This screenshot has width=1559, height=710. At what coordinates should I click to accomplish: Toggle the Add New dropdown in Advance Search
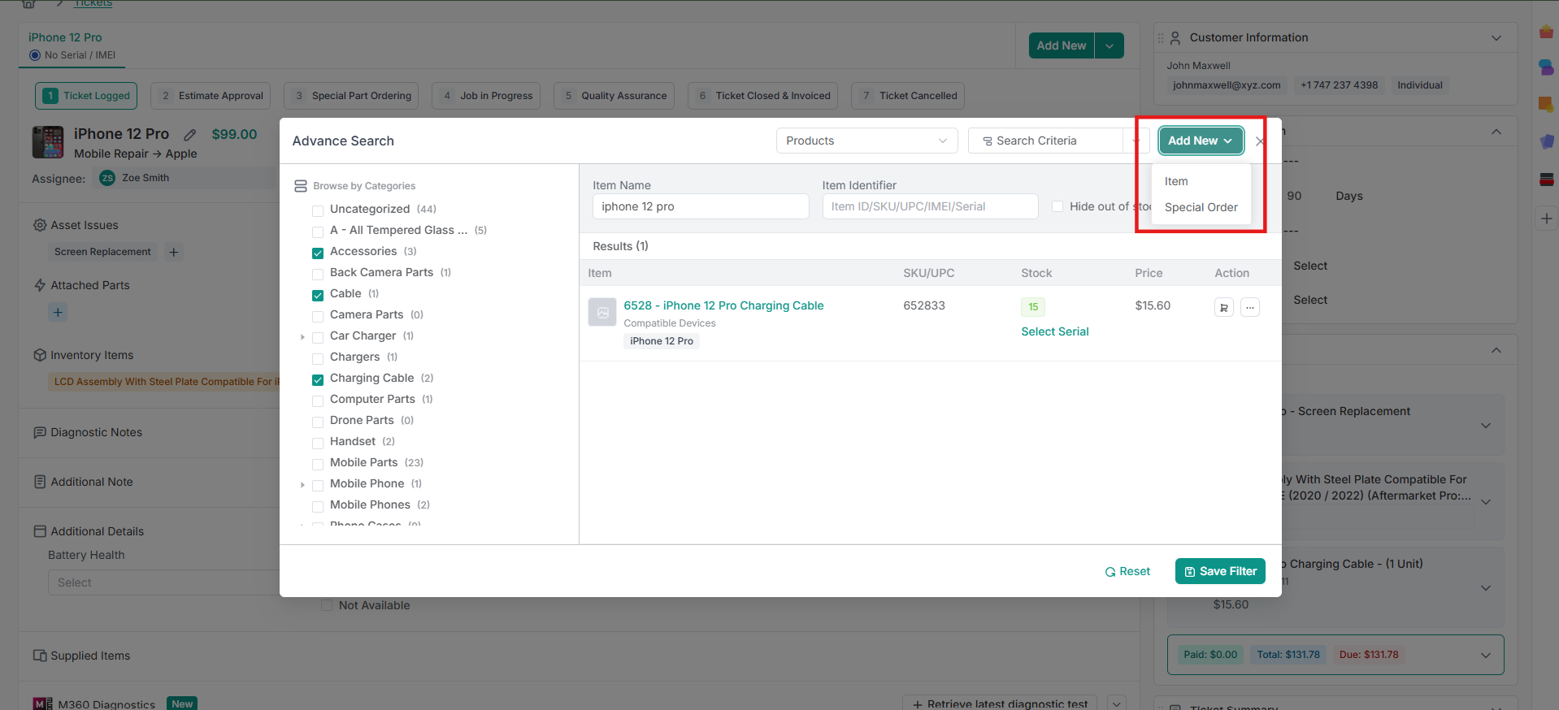coord(1201,141)
